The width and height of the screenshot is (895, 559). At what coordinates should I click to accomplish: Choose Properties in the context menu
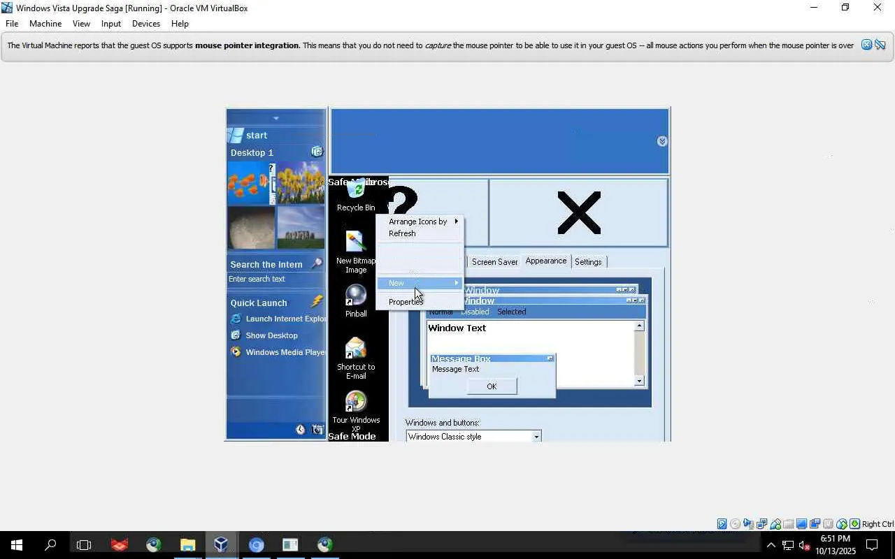[x=420, y=302]
